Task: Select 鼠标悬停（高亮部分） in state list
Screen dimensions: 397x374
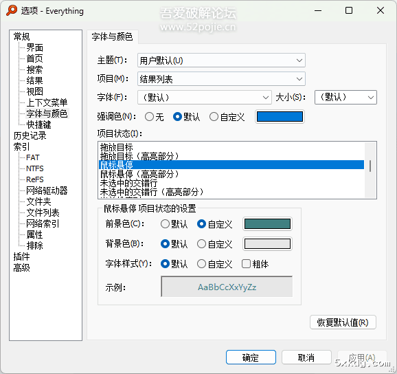Action: coord(139,174)
